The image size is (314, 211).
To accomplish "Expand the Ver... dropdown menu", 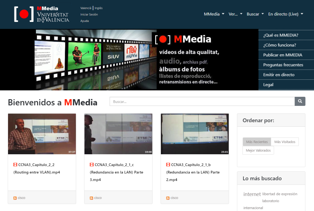I will [235, 14].
